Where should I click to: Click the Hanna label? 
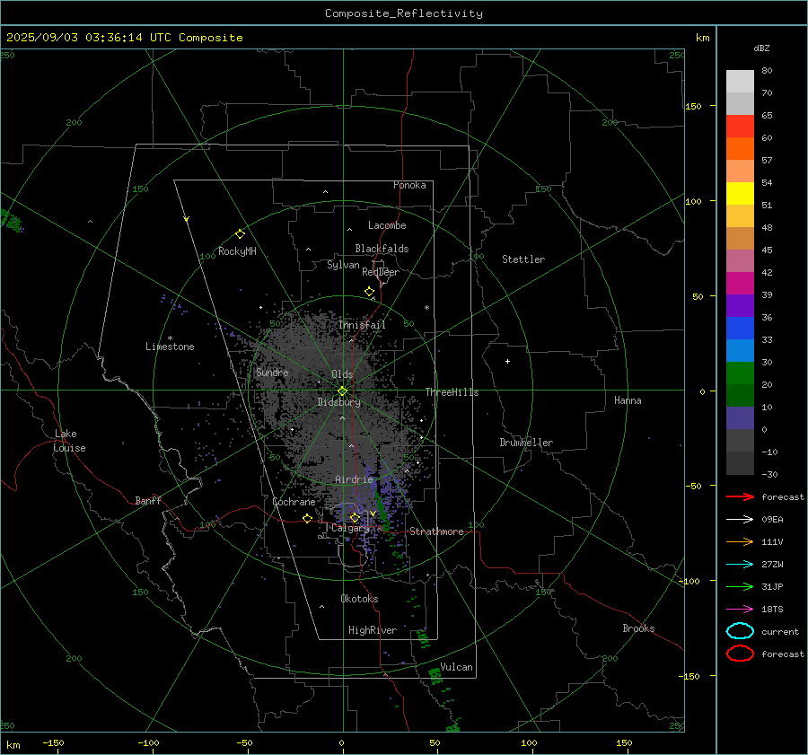(628, 400)
